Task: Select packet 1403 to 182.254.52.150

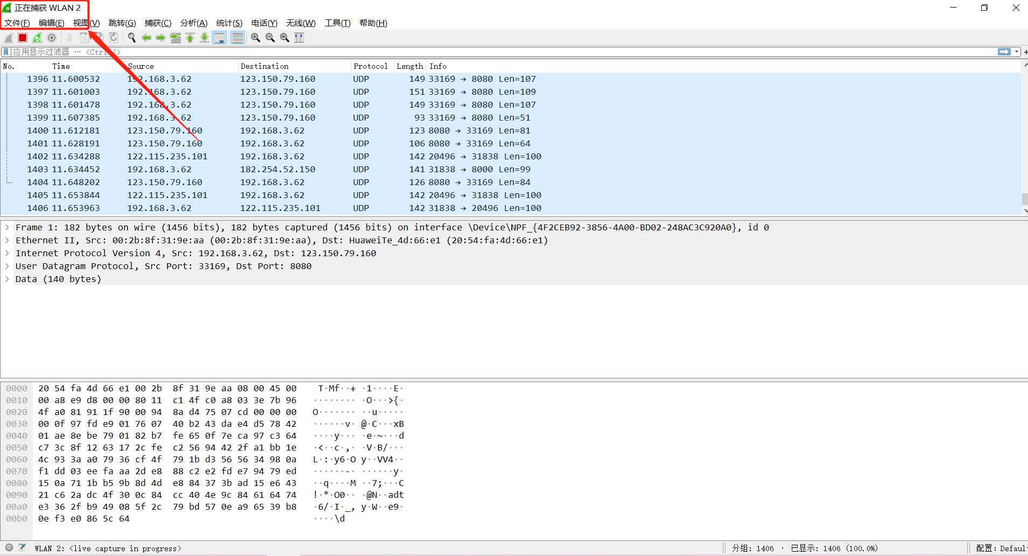Action: [x=510, y=169]
